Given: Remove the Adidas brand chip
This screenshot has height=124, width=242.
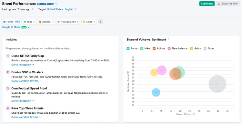Looking at the screenshot, I should point(53,22).
